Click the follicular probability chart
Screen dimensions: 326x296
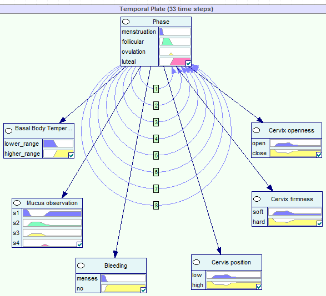coord(175,42)
